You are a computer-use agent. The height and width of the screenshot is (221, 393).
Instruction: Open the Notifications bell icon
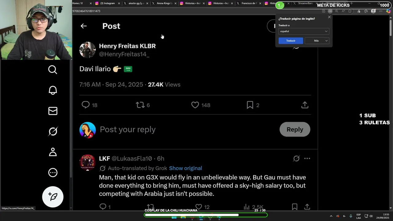coord(53,90)
